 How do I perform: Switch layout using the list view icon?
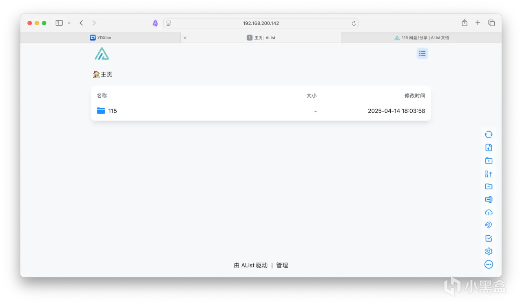click(422, 53)
